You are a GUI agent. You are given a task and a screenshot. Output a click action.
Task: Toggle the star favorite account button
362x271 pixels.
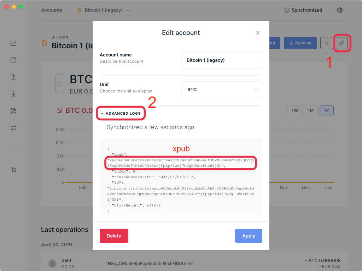[x=326, y=43]
